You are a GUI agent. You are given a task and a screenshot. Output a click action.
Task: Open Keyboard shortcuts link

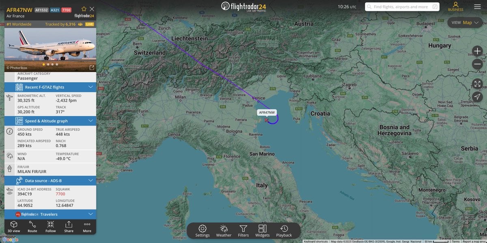(x=316, y=241)
